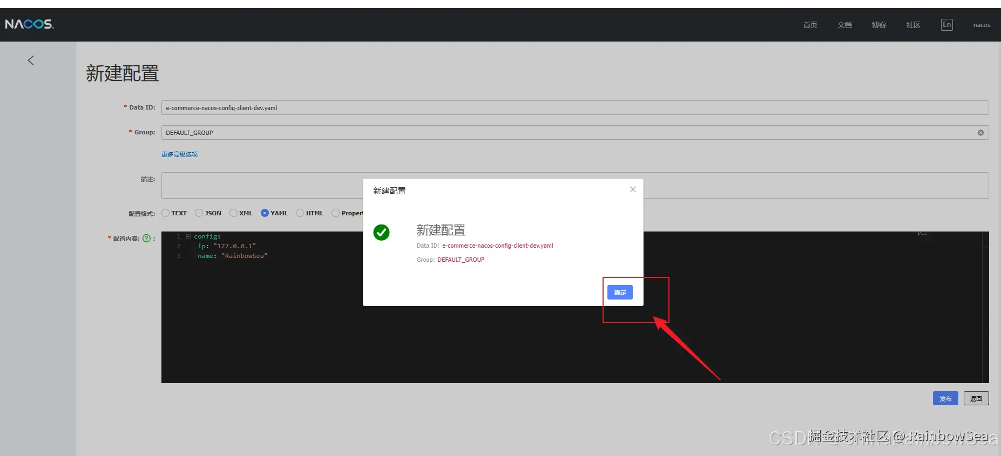Collapse the config: block in the editor
This screenshot has height=456, width=1001.
coord(188,236)
